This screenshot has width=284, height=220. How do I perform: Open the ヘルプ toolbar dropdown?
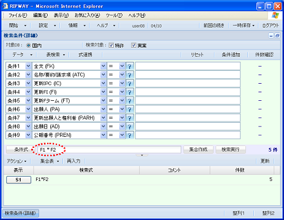(x=106, y=26)
